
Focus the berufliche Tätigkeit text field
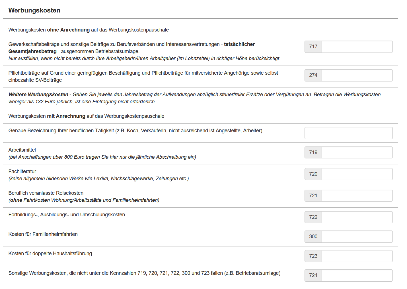348,133
